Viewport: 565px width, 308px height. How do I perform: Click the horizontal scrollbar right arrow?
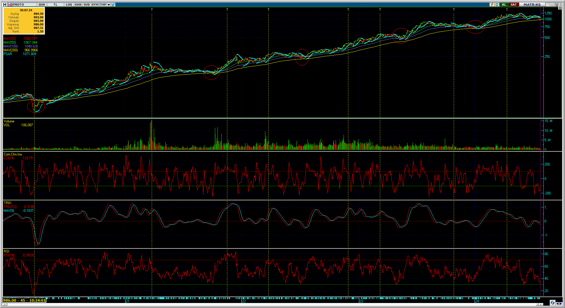click(540, 304)
